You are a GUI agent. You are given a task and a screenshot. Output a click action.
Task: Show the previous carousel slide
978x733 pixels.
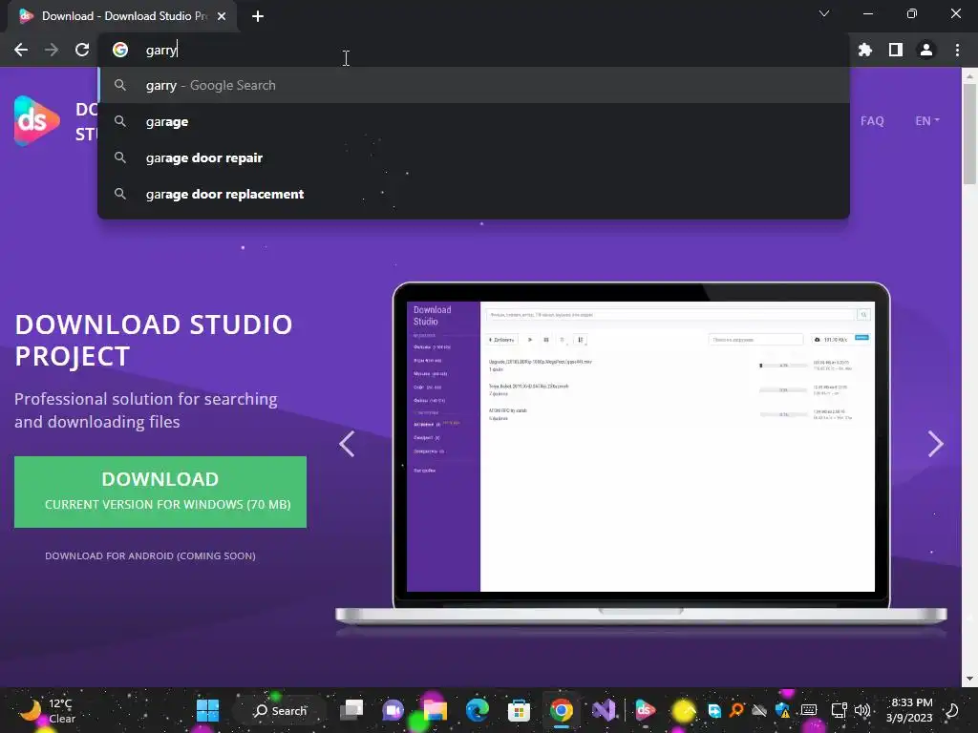347,444
